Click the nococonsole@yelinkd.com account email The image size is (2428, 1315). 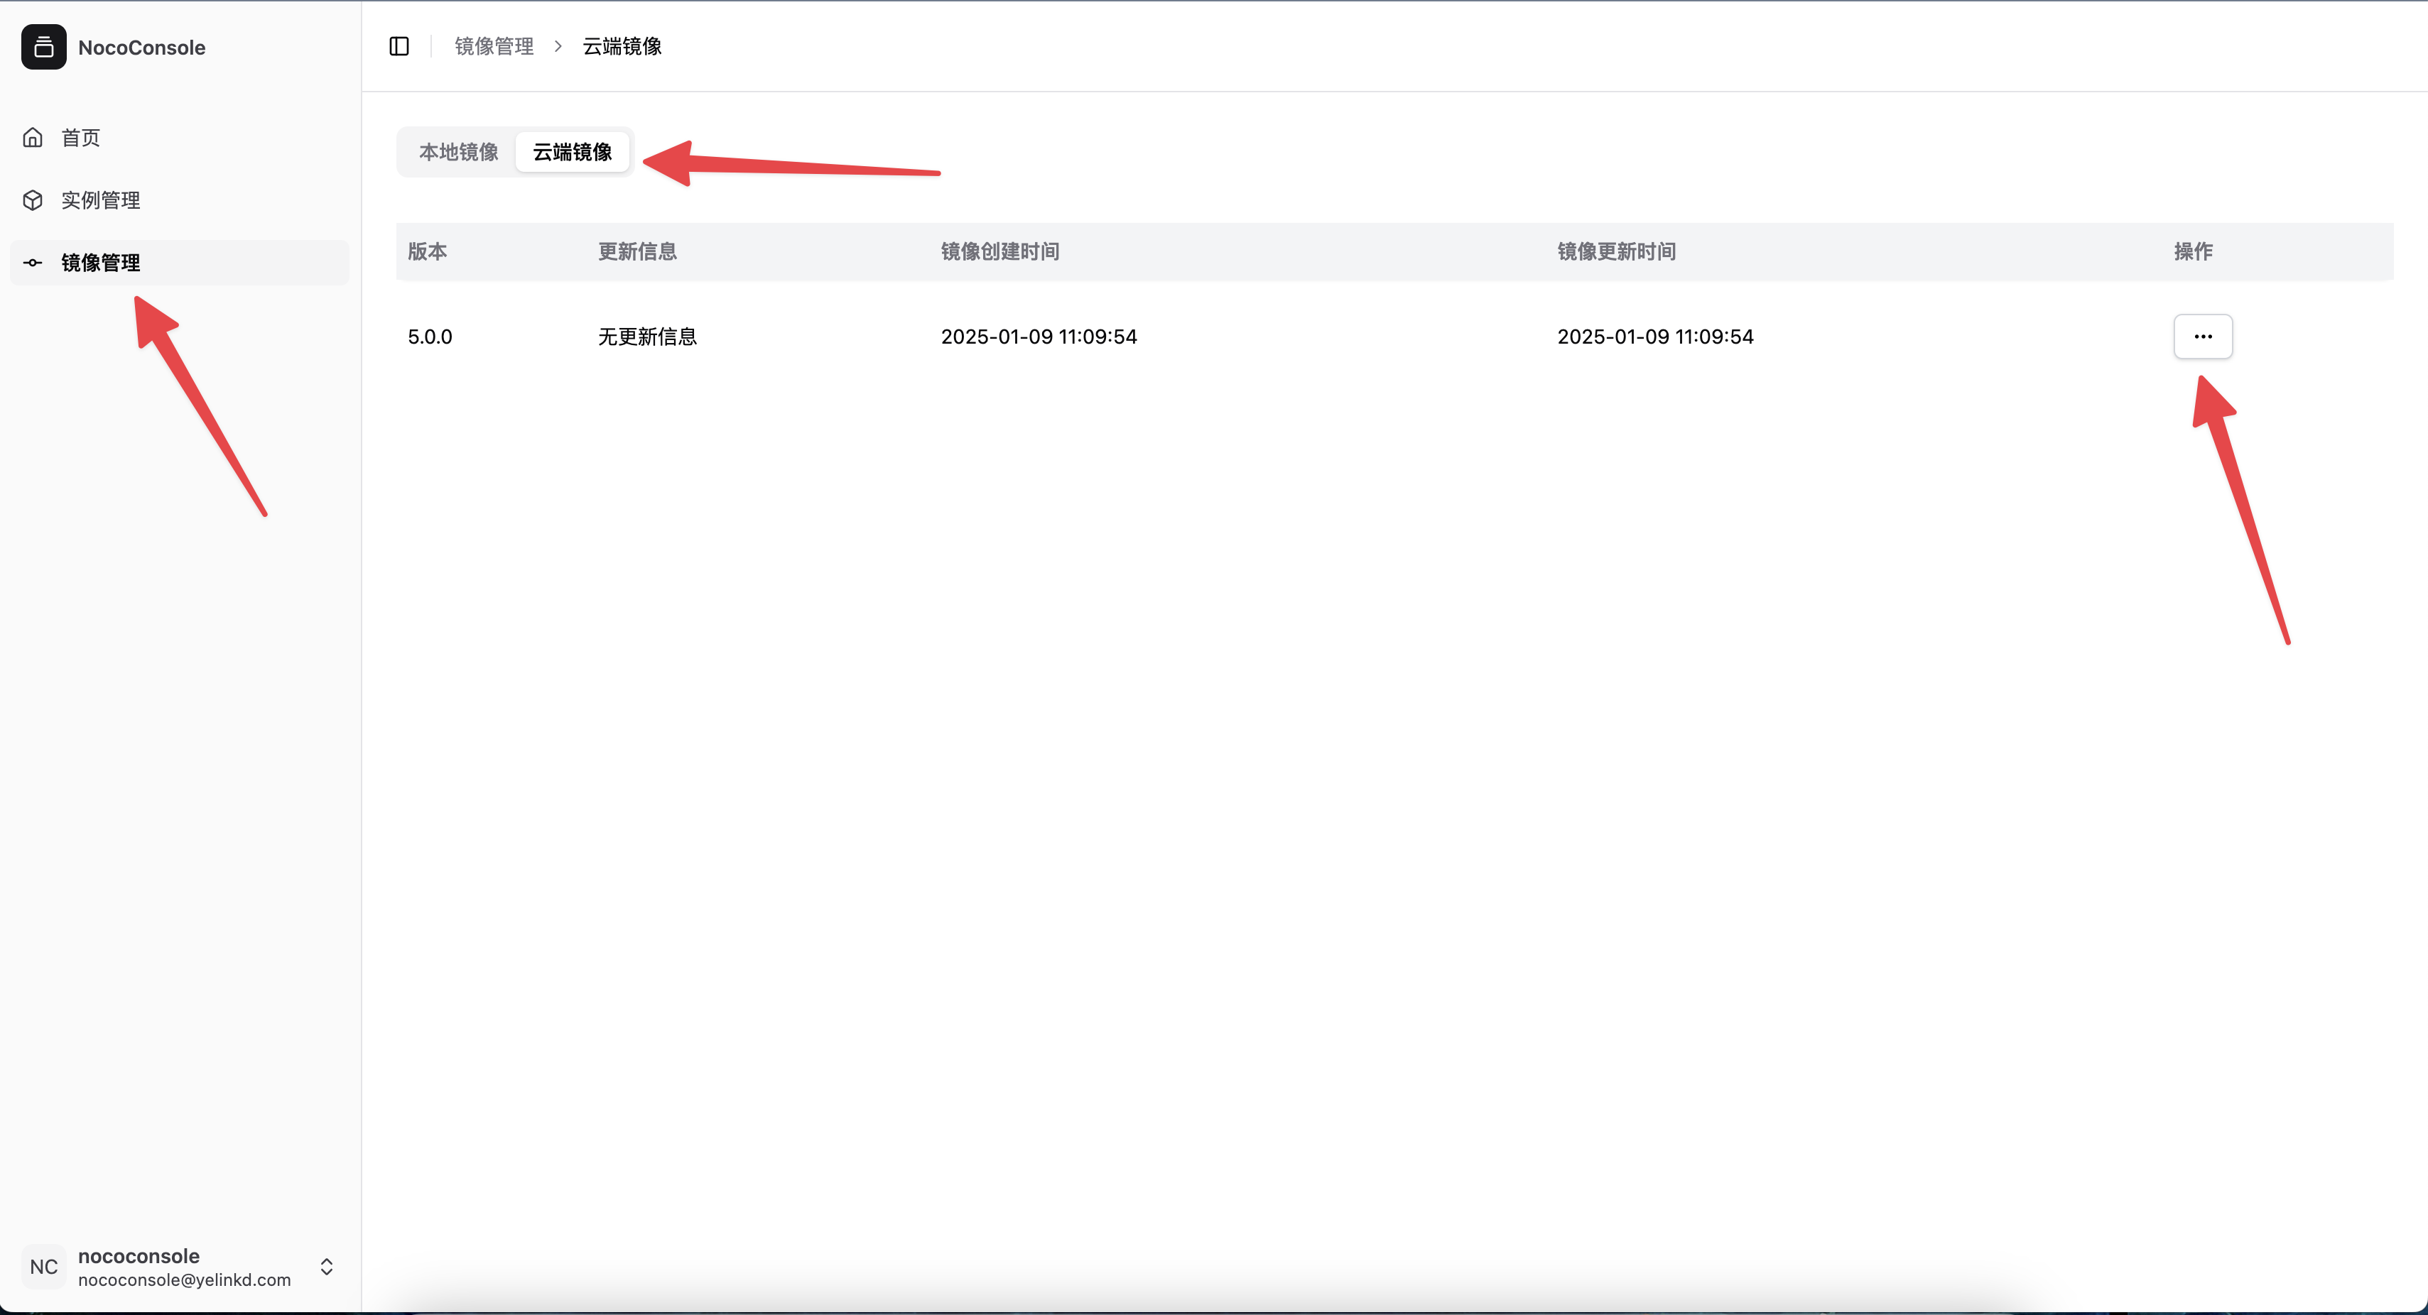(x=184, y=1279)
